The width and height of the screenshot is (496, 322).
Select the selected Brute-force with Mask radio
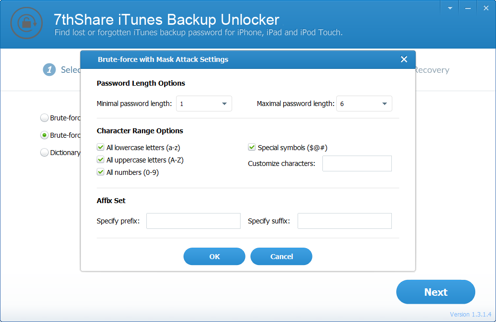click(44, 135)
